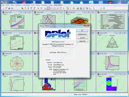Select the crosshair cursor tool icon
This screenshot has width=129, height=97.
tap(104, 8)
